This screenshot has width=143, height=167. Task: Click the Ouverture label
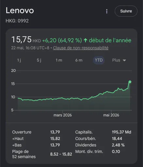(x=22, y=132)
